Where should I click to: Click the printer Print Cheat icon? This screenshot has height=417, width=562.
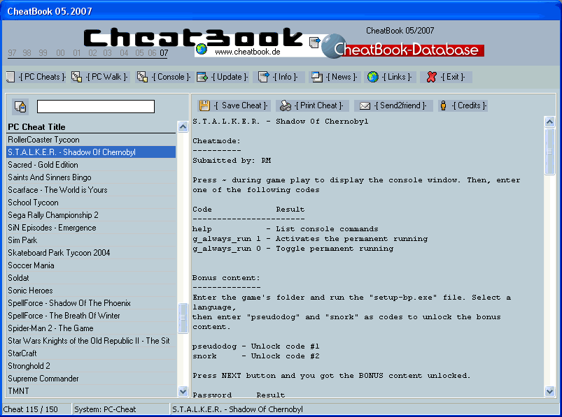click(x=286, y=105)
